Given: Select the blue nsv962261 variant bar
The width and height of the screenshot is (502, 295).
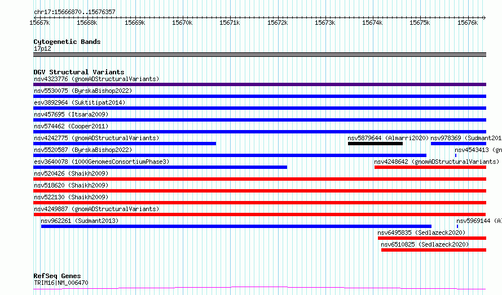Looking at the screenshot, I should coord(236,226).
